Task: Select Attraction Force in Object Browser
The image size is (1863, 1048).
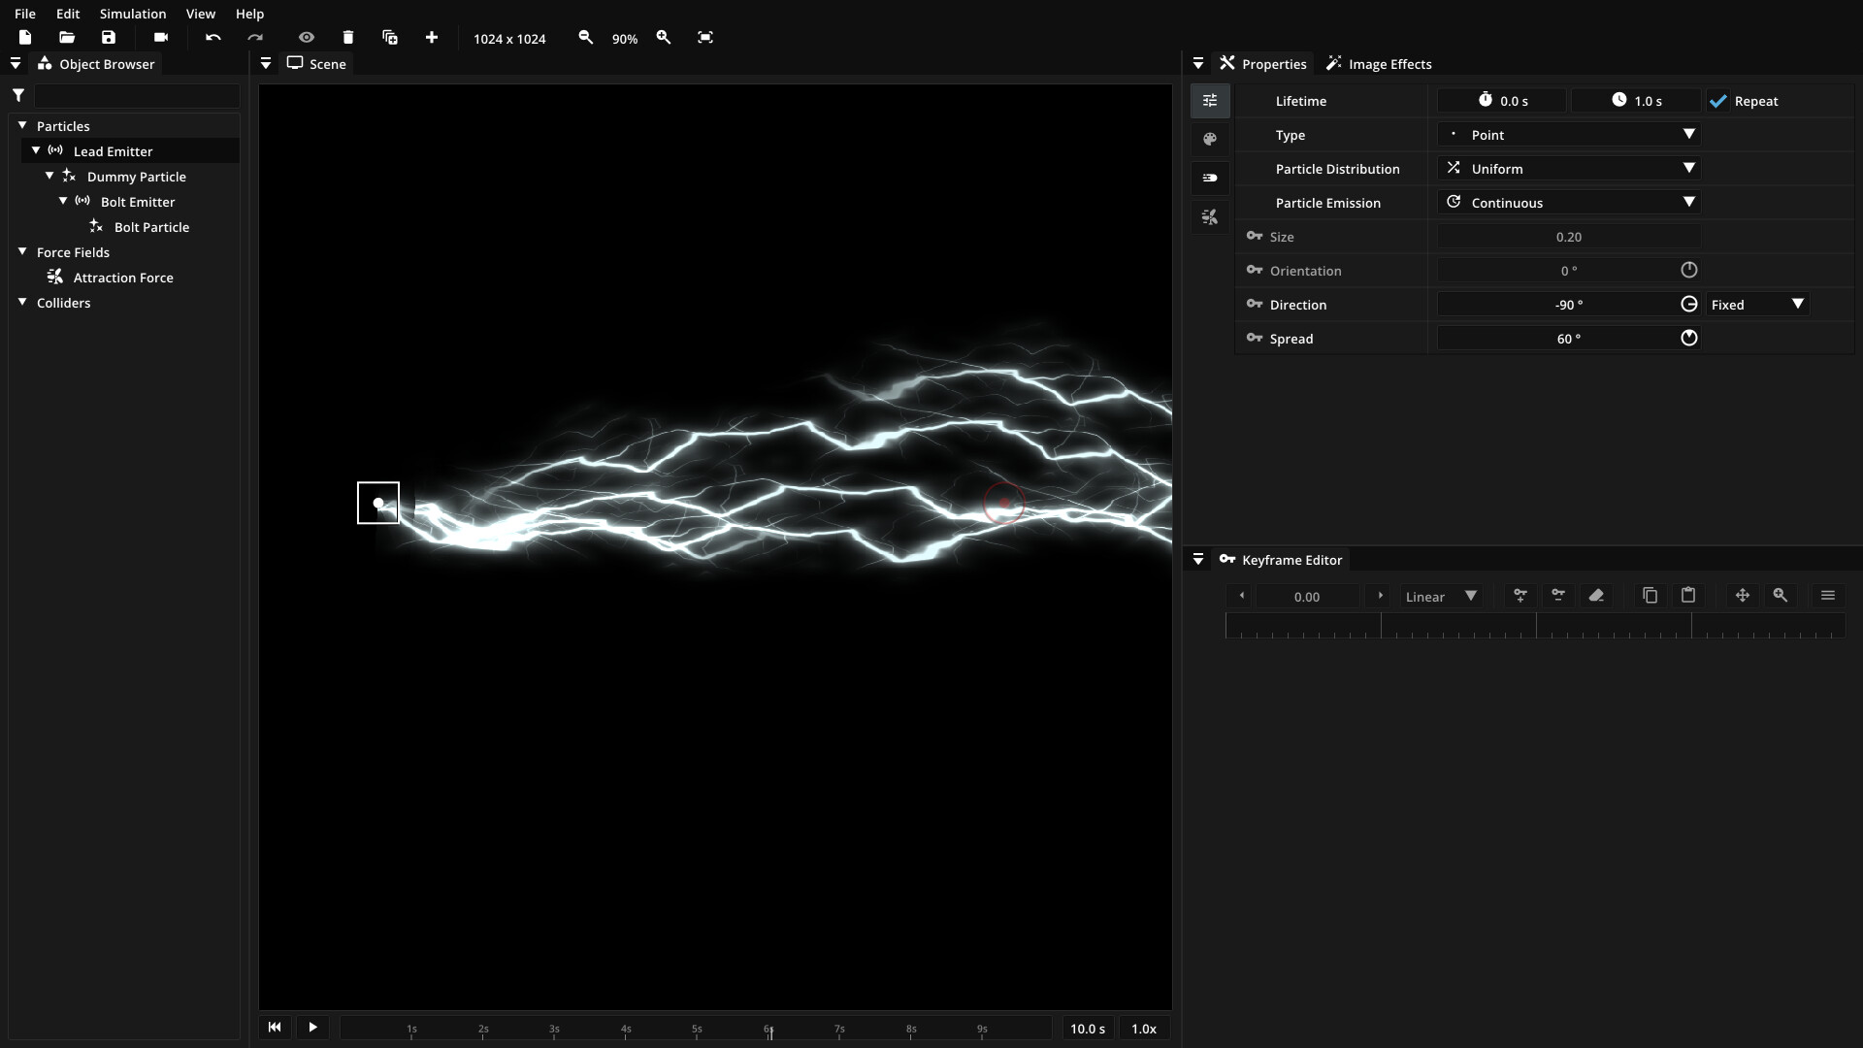Action: click(123, 278)
